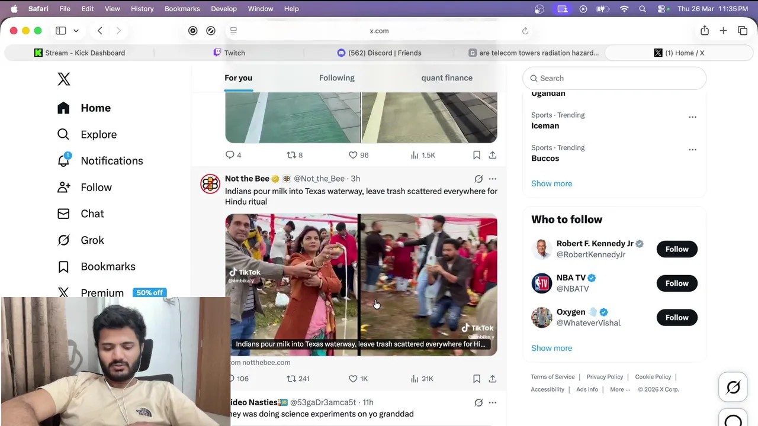Toggle Safari sidebar
Screen dimensions: 758x426
[x=60, y=31]
